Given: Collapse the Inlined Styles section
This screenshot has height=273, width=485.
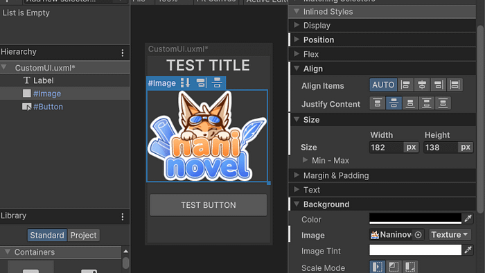Looking at the screenshot, I should [297, 12].
